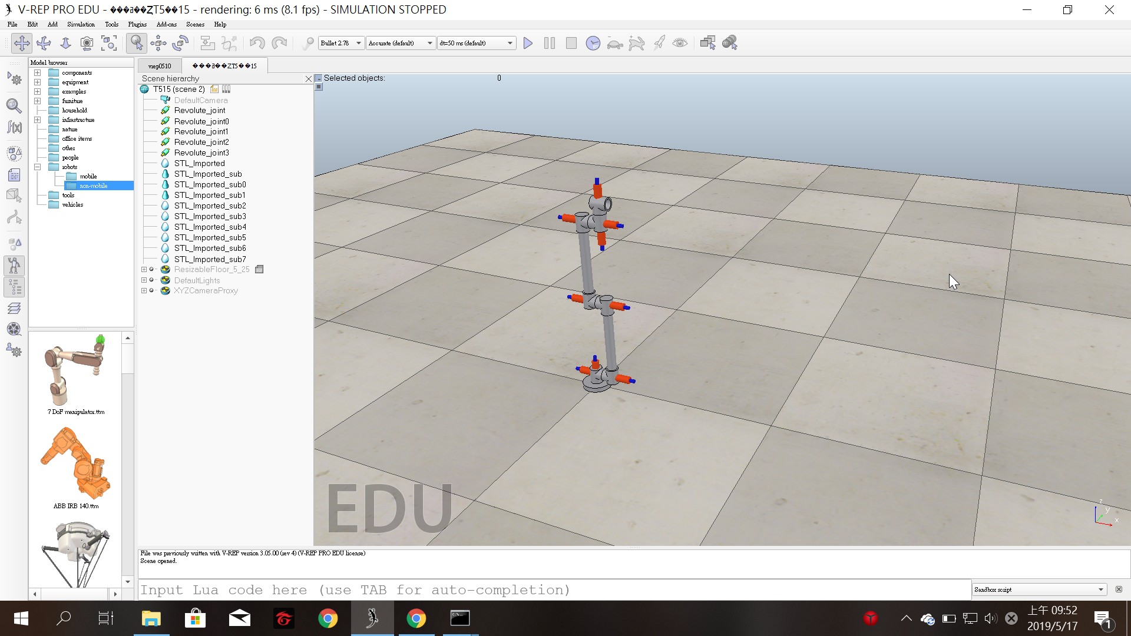
Task: Expand the ResizableFloor_5_25 tree node
Action: point(144,270)
